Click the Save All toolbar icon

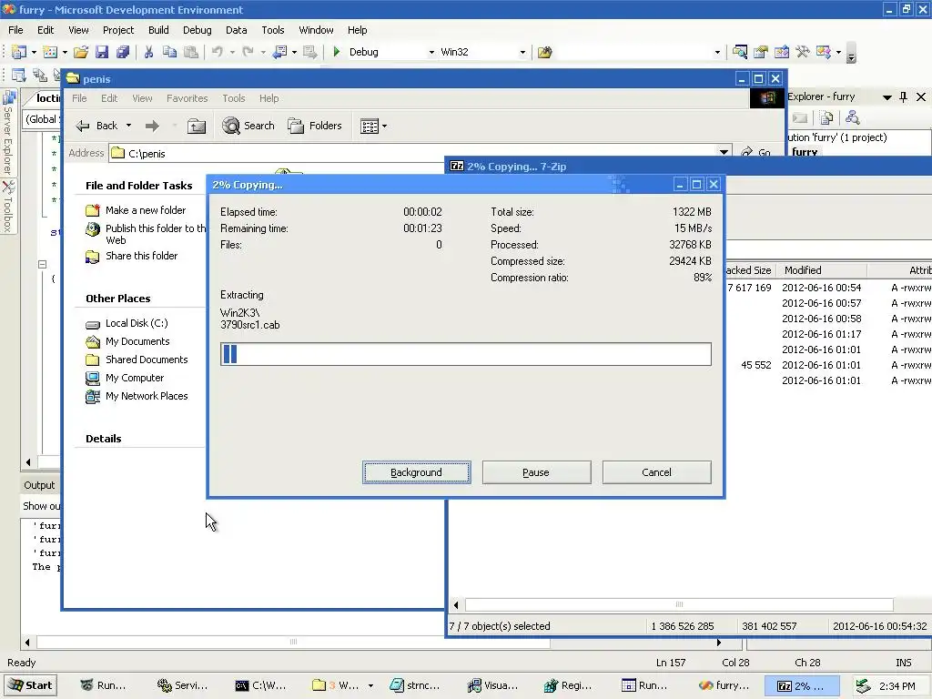[x=123, y=52]
